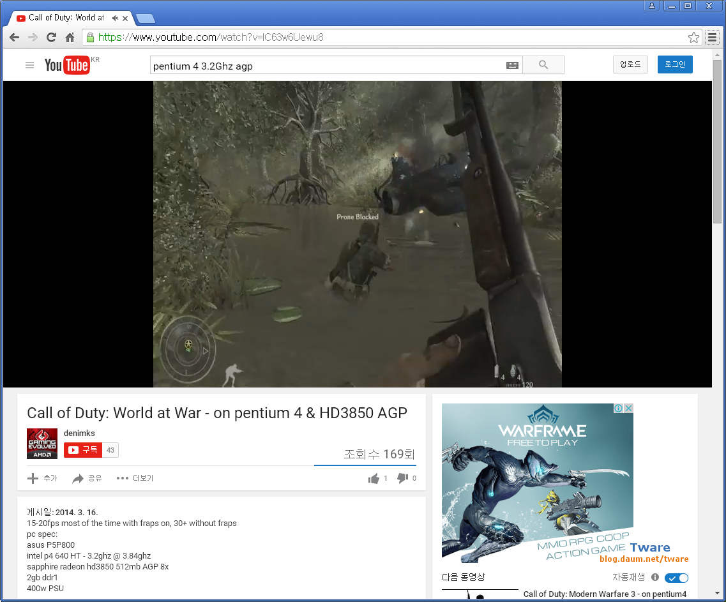Share video via 공유 arrow
Image resolution: width=726 pixels, height=602 pixels.
pos(87,478)
